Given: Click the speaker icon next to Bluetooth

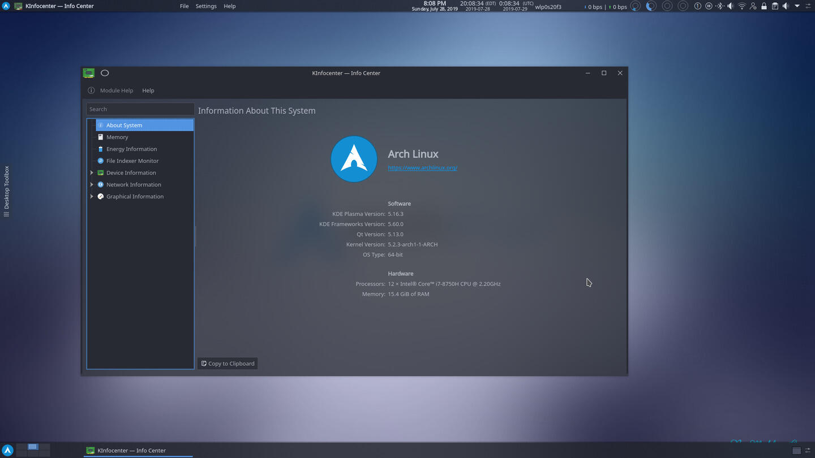Looking at the screenshot, I should point(731,6).
